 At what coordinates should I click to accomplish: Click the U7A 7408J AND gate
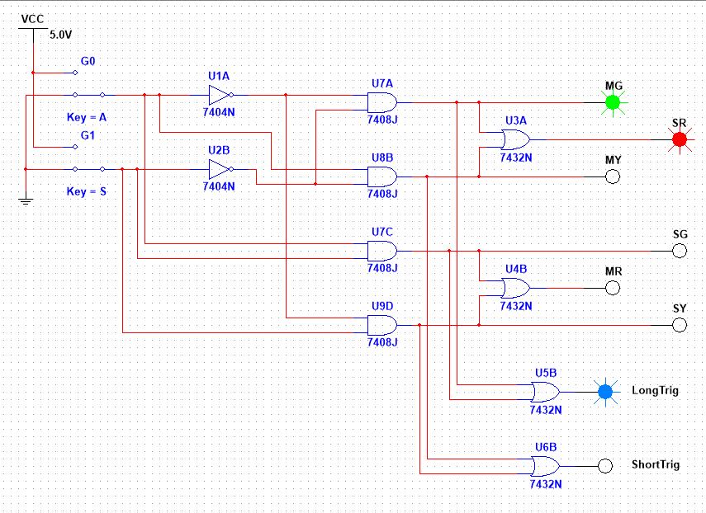381,101
